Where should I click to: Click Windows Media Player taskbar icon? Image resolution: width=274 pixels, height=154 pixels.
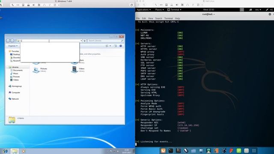click(24, 151)
